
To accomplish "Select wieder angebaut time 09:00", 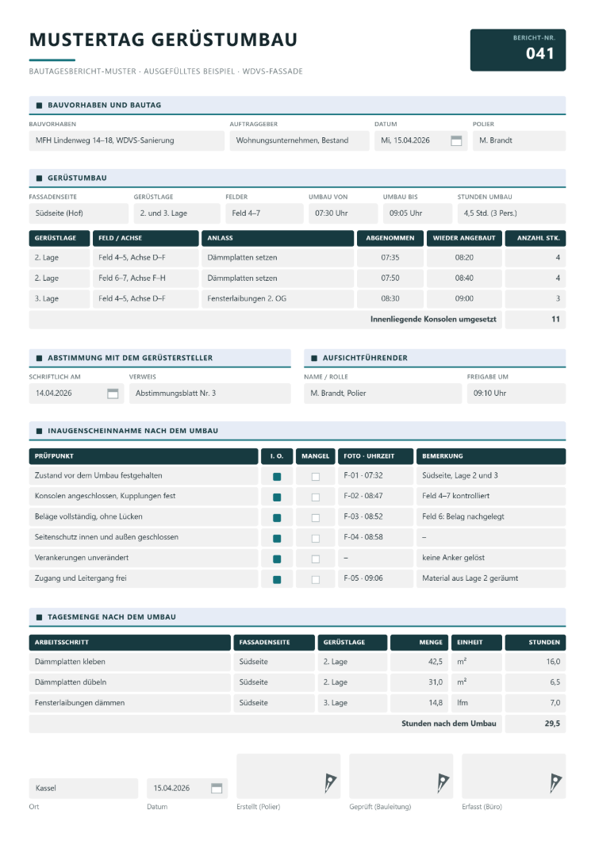I will click(x=464, y=299).
